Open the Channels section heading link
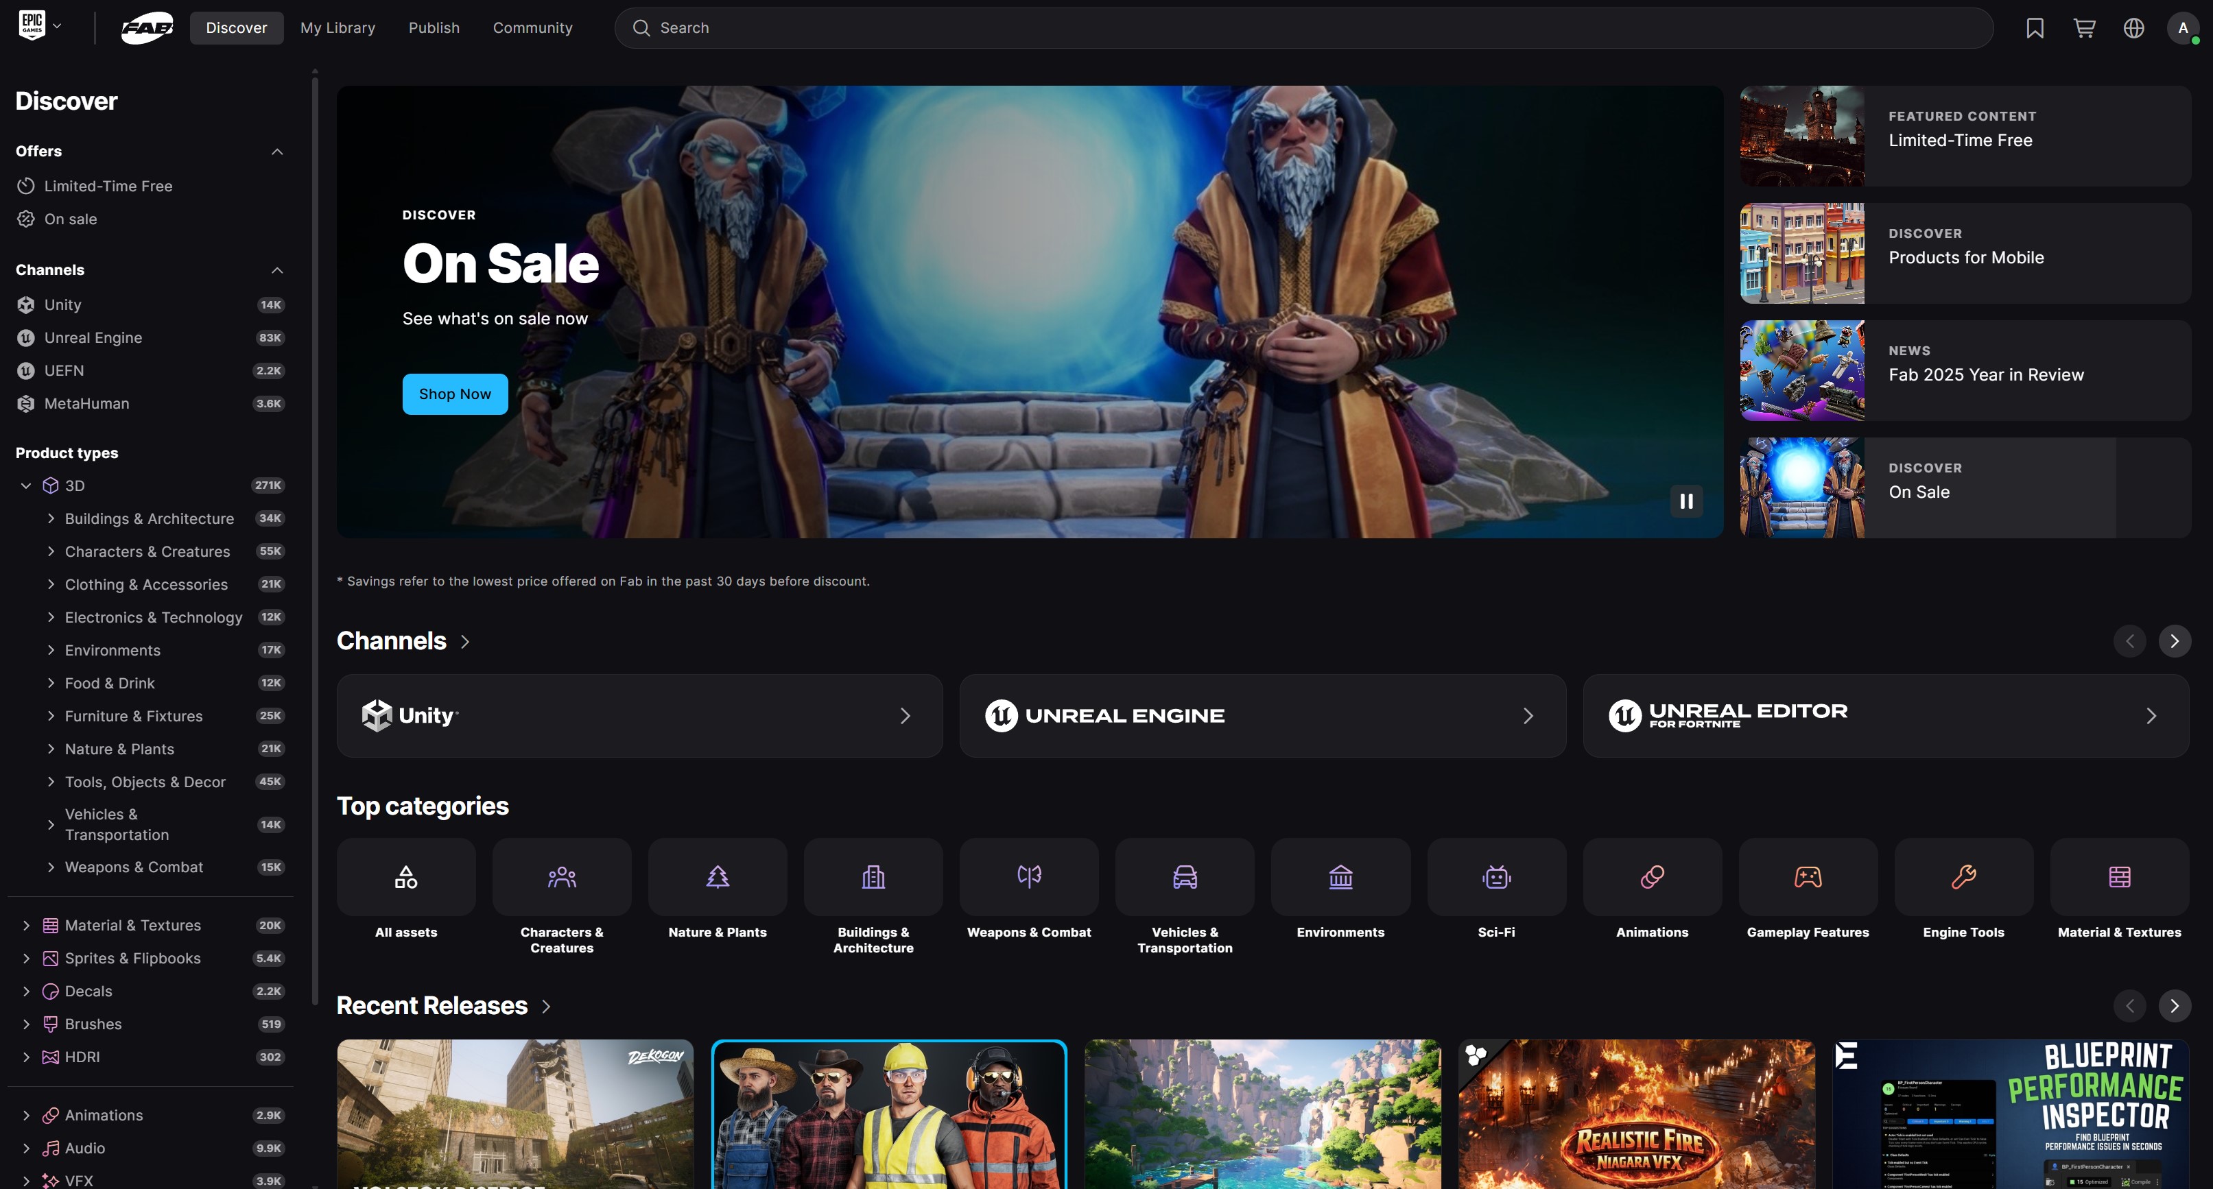The width and height of the screenshot is (2213, 1189). click(x=404, y=641)
